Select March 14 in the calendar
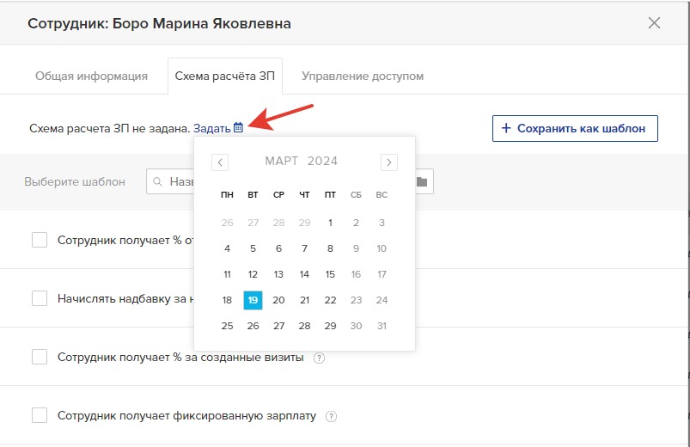690x447 pixels. click(304, 275)
